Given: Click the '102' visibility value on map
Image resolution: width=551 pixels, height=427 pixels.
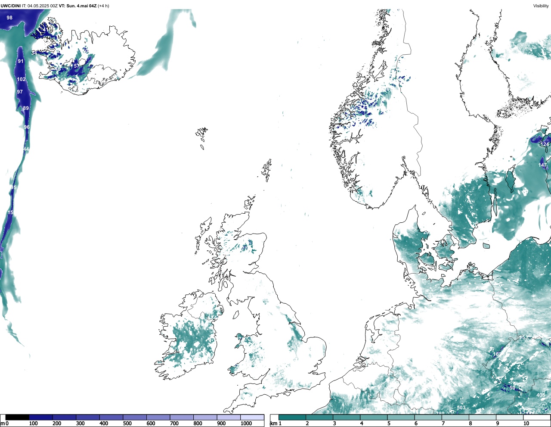Looking at the screenshot, I should coord(21,80).
